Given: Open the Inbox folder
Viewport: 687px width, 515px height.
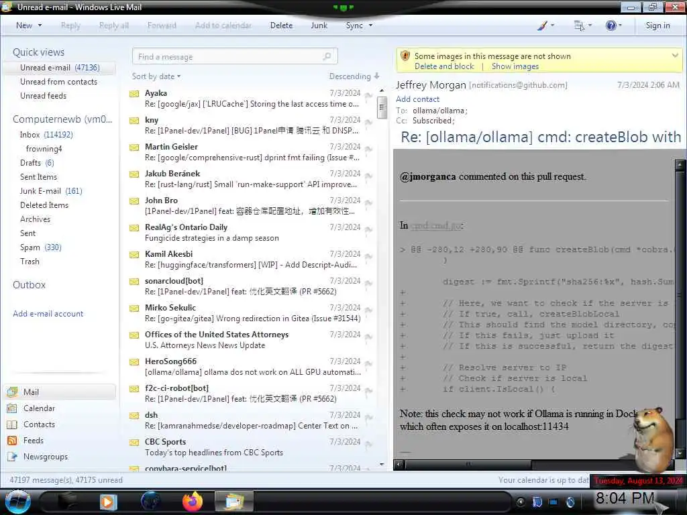Looking at the screenshot, I should point(46,134).
